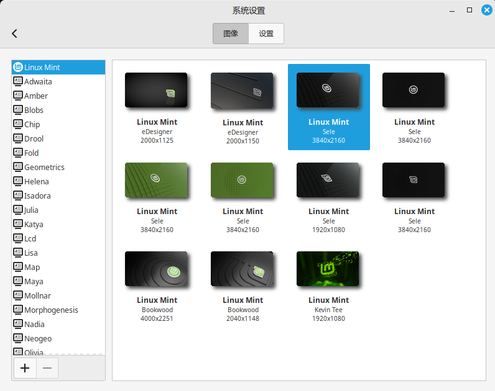Click the Neogeo folder icon
The image size is (495, 391).
click(18, 338)
